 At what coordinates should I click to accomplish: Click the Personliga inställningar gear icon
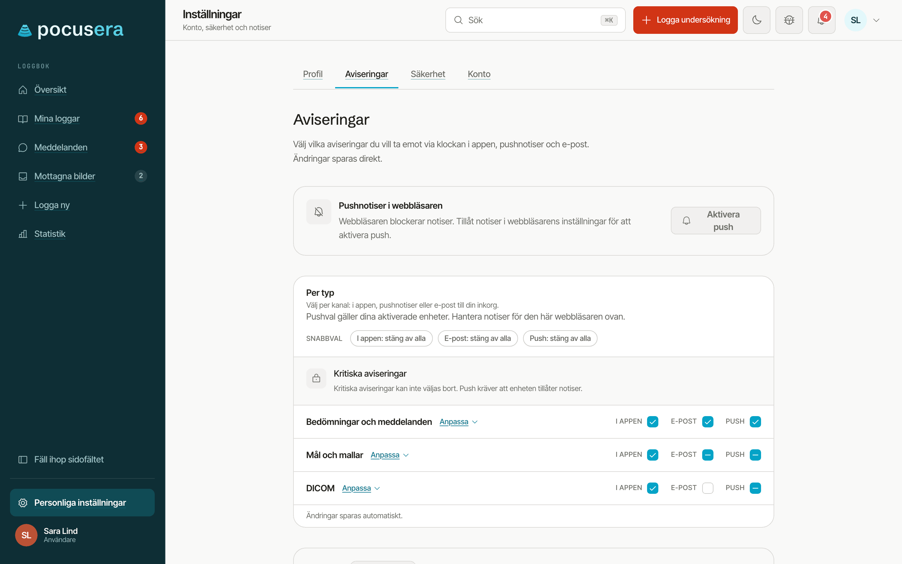(x=23, y=503)
